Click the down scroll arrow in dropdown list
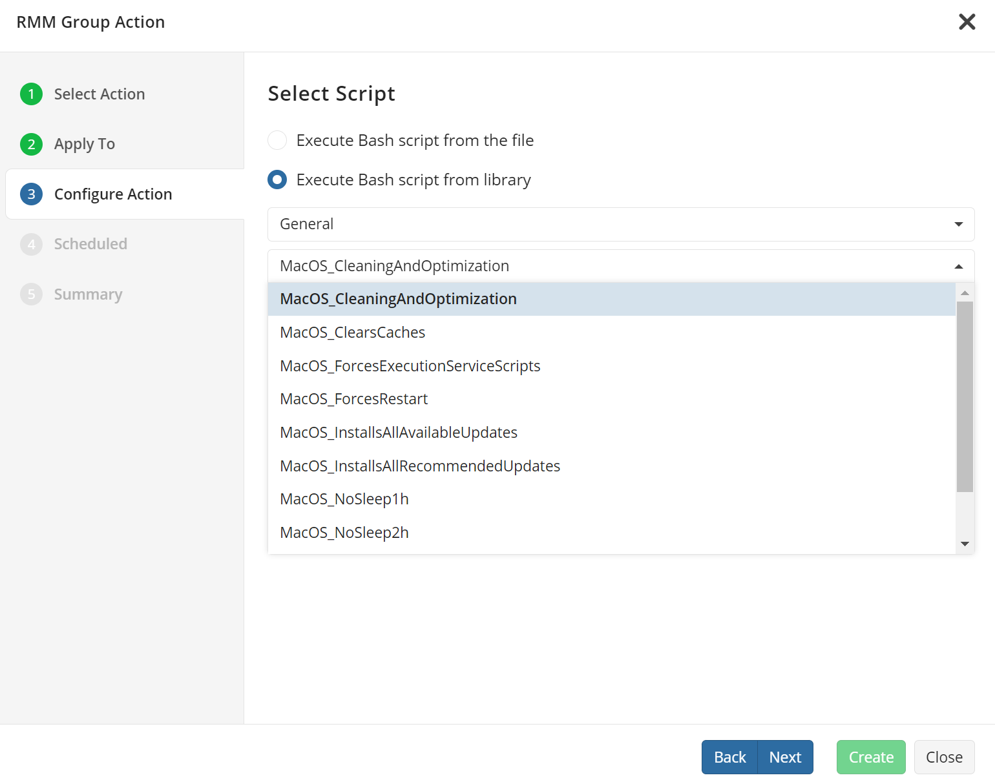The image size is (995, 782). [x=965, y=544]
